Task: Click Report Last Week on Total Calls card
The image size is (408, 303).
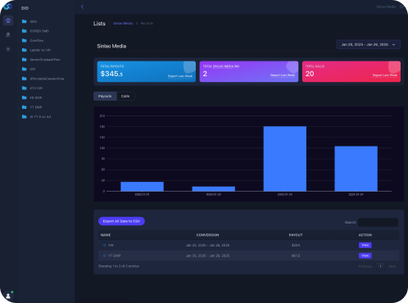Action: (x=385, y=75)
